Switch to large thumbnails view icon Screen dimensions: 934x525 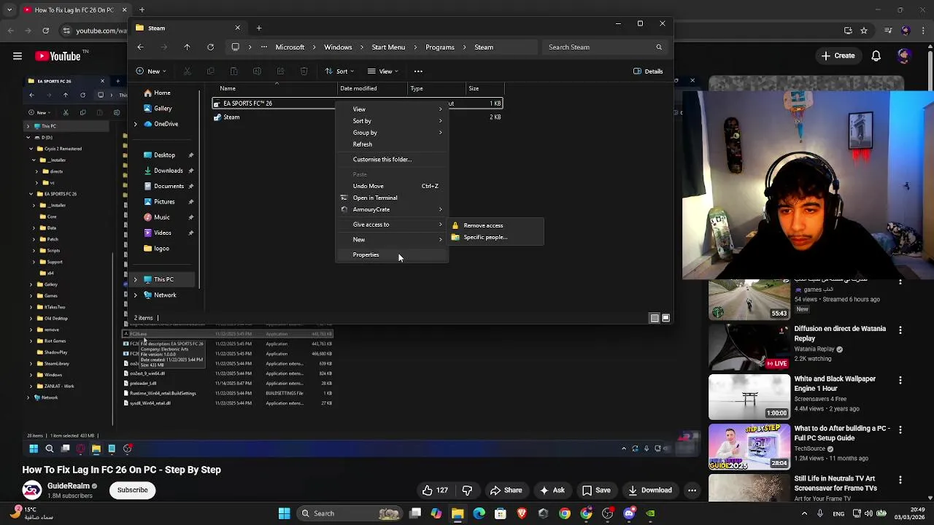(665, 318)
